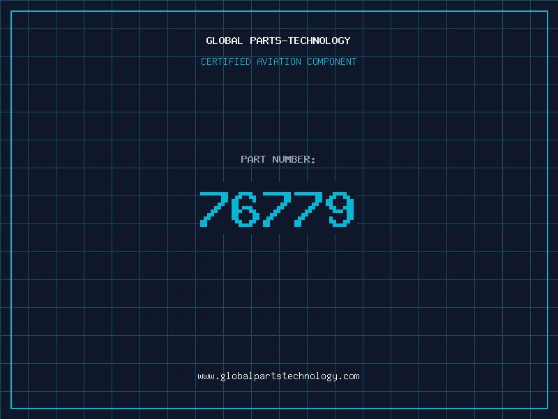Open the www.globalpartstechnology.com link
This screenshot has height=419, width=558.
pyautogui.click(x=278, y=376)
